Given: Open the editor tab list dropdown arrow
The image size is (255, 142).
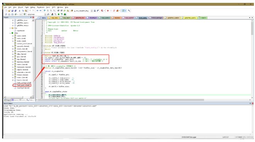Looking at the screenshot, I should (250, 18).
